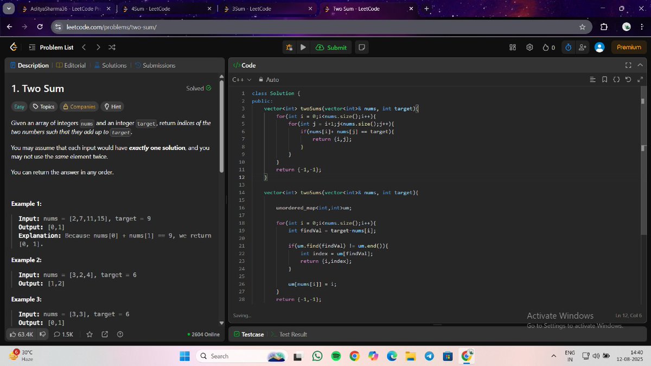Open the Companies tag
651x366 pixels.
click(x=79, y=107)
